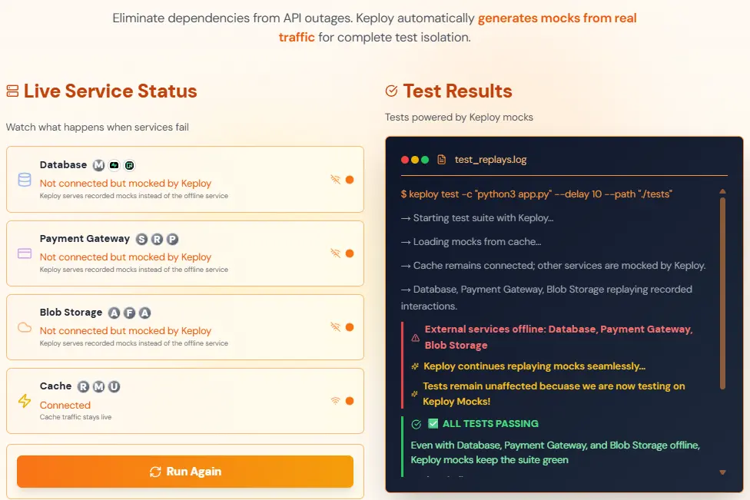
Task: Click the yellow terminal window dot
Action: (415, 160)
